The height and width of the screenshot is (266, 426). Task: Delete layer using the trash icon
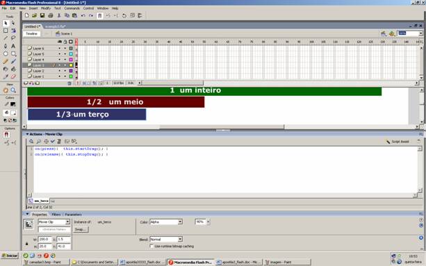69,83
